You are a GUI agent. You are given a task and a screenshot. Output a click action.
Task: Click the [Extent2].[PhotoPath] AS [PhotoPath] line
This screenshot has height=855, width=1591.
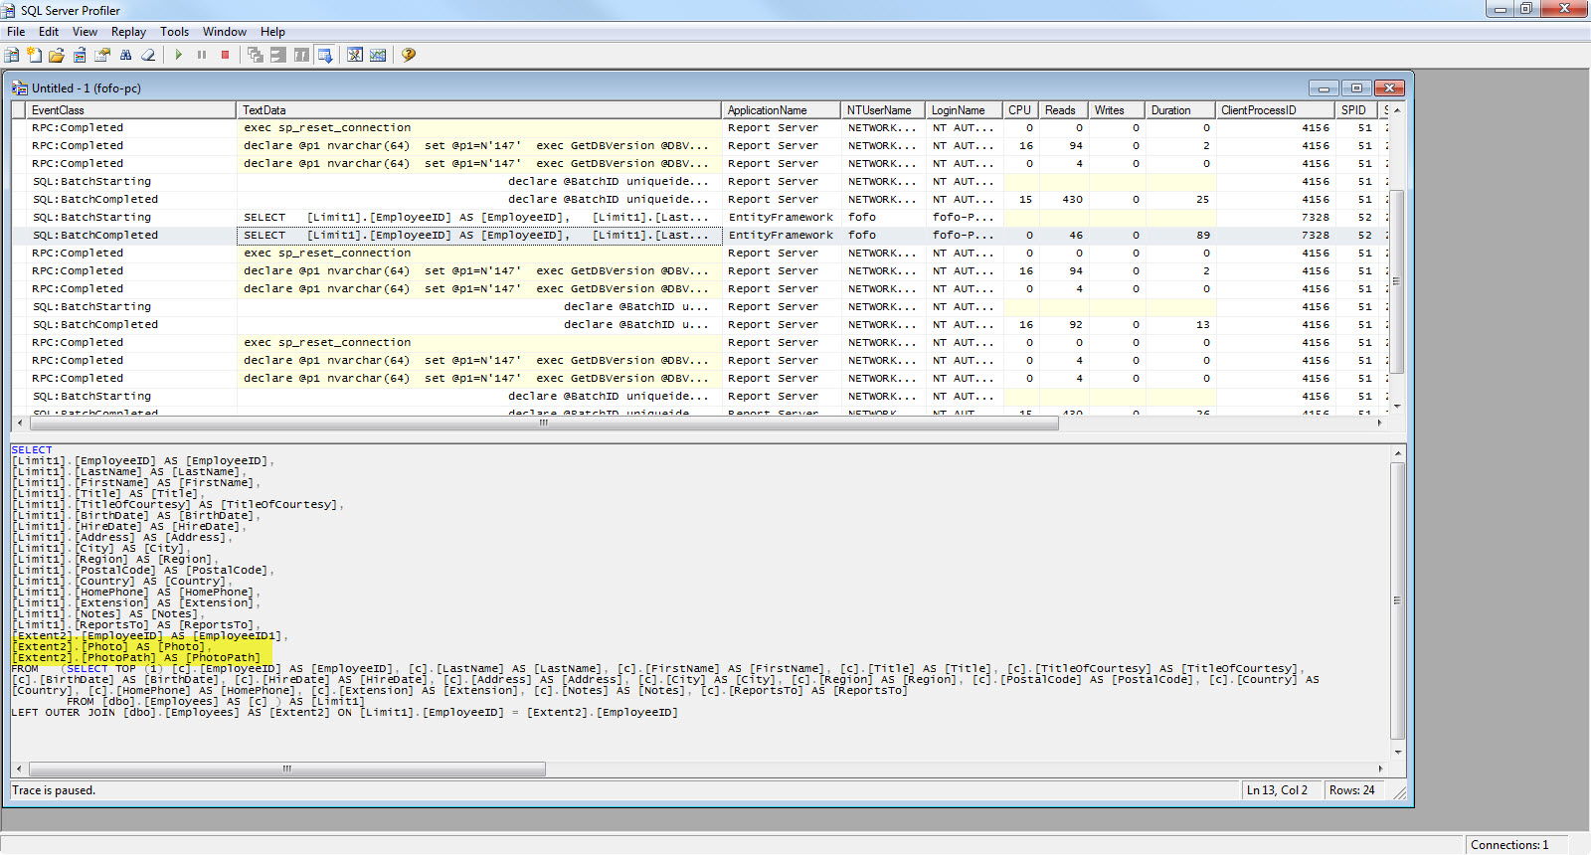136,657
